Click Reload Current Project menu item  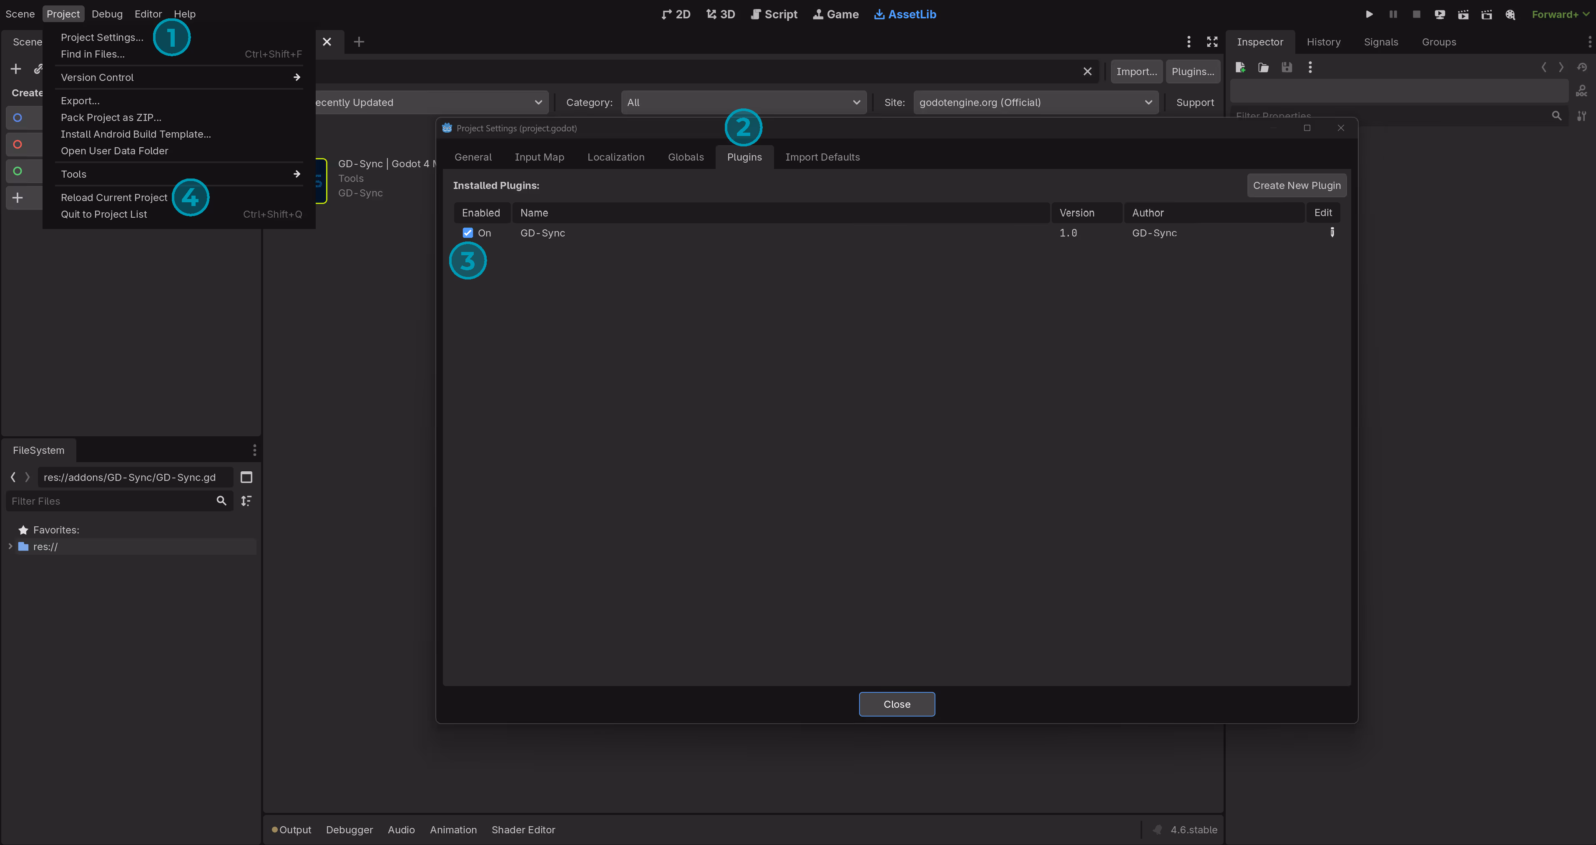[114, 197]
